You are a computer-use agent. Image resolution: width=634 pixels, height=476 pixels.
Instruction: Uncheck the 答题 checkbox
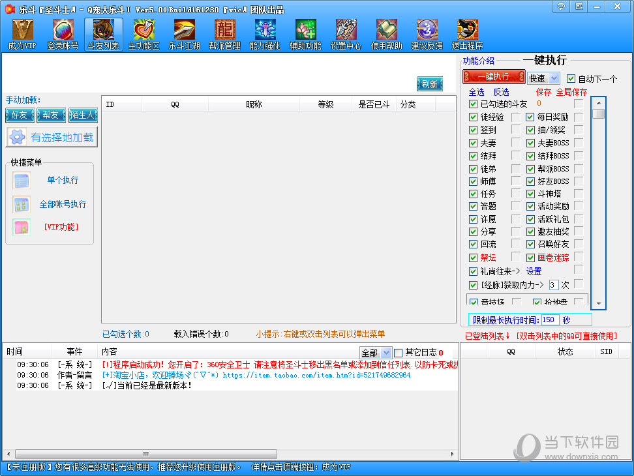473,207
